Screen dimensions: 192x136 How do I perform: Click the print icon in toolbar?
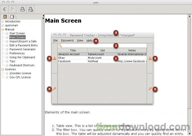click(23, 9)
